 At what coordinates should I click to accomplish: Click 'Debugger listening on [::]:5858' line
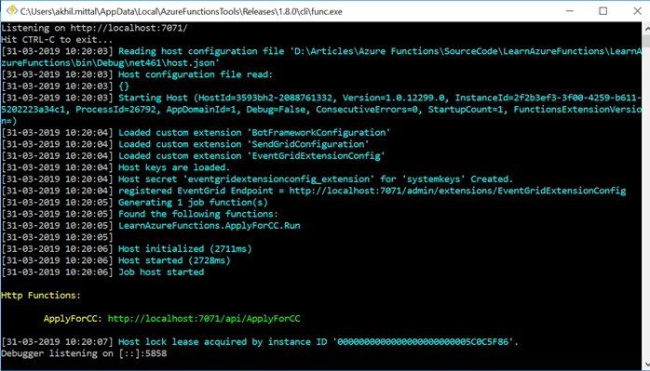point(84,353)
